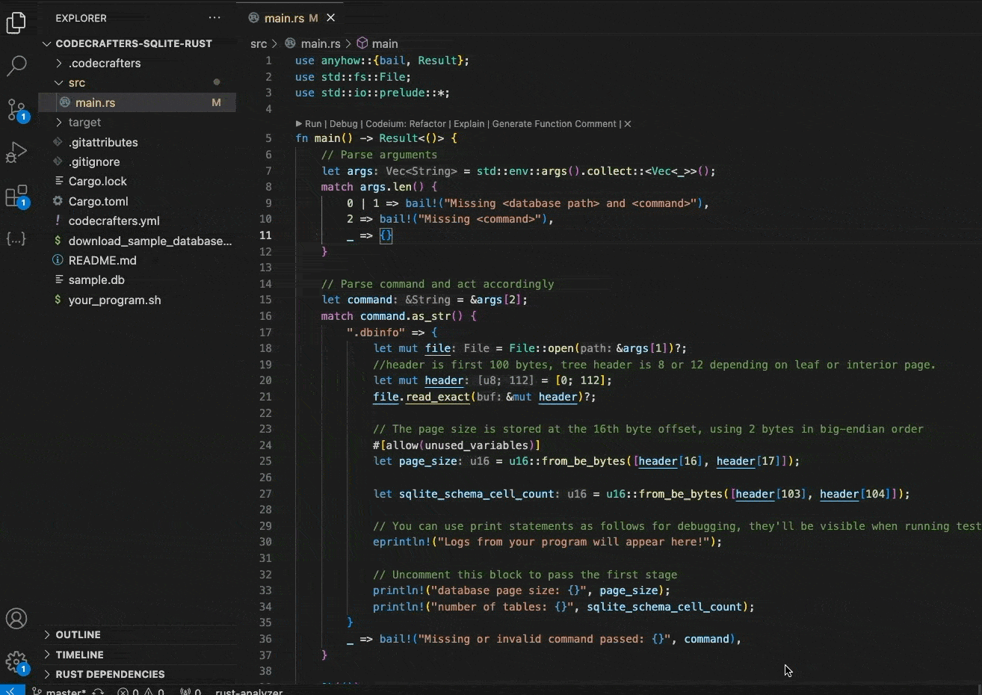Viewport: 982px width, 695px height.
Task: Open Codeium braces icon in activity bar
Action: [x=16, y=239]
